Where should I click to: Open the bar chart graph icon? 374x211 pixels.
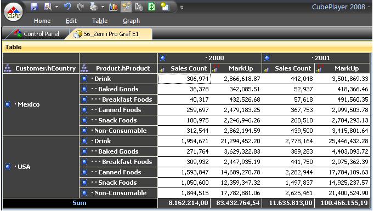pos(114,7)
